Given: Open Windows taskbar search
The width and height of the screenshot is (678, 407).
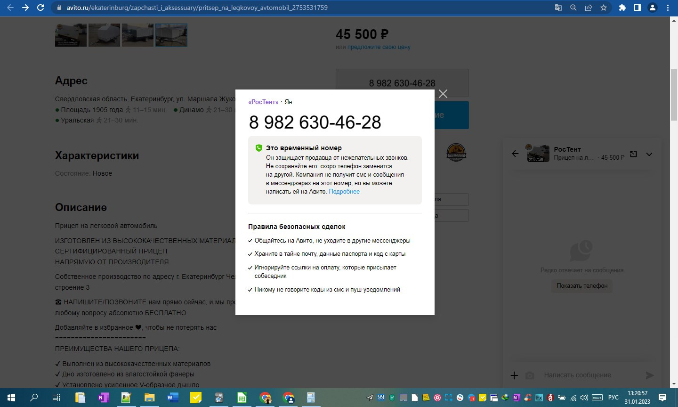Looking at the screenshot, I should [x=34, y=398].
